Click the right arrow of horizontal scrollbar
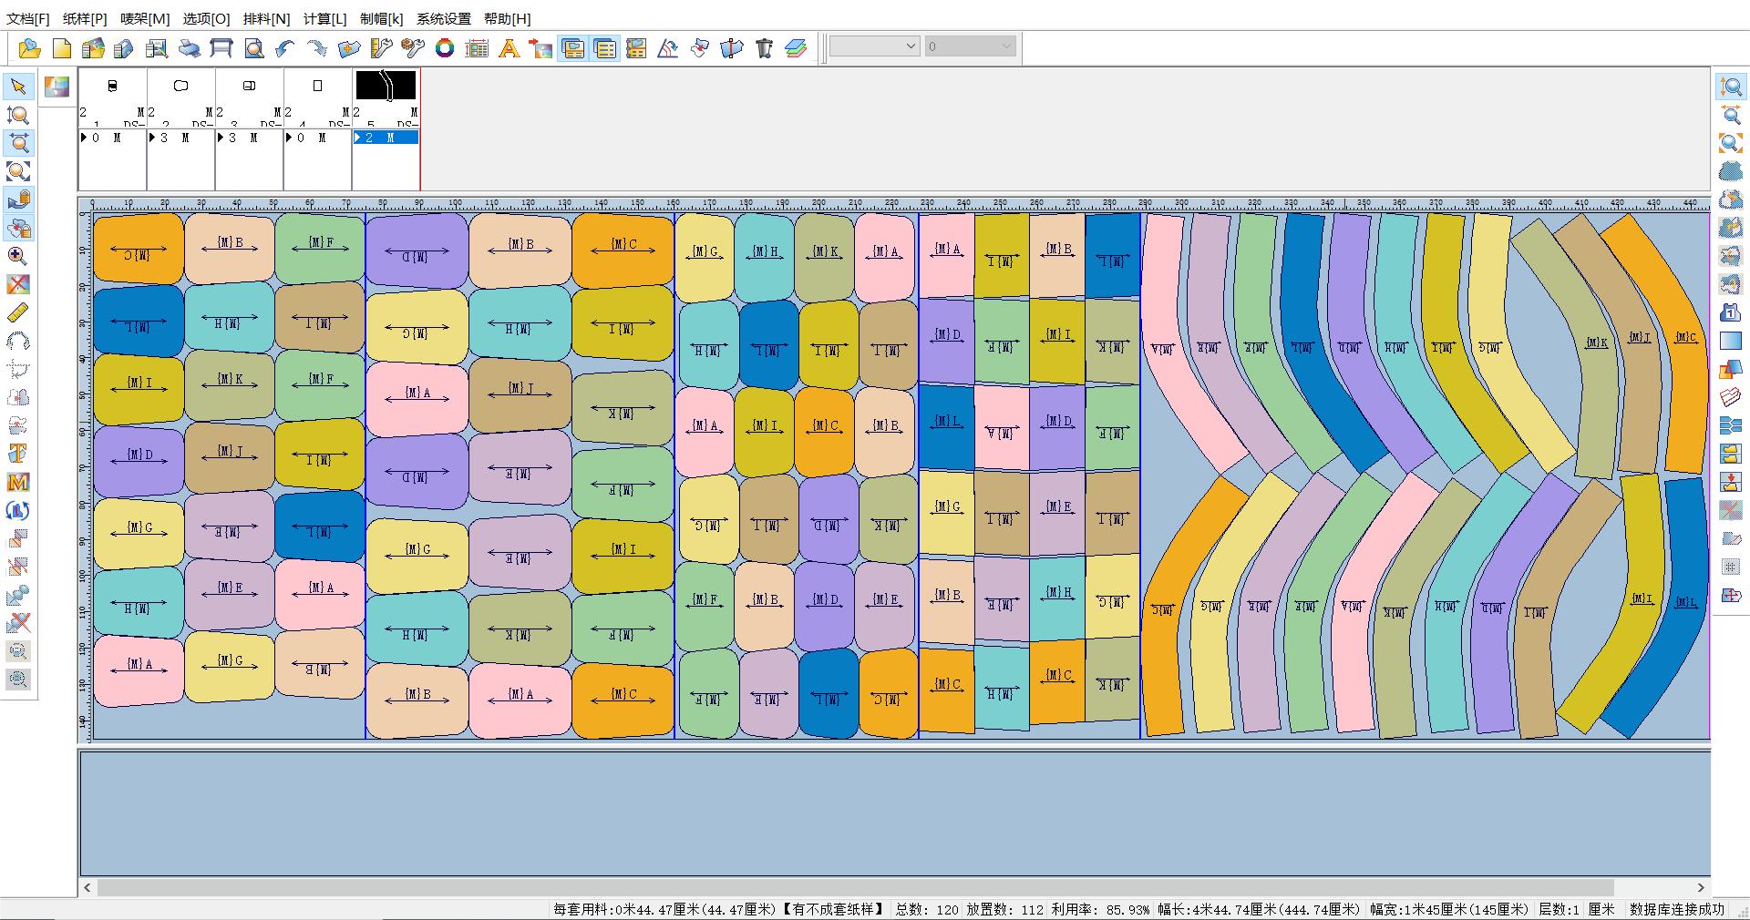Image resolution: width=1750 pixels, height=920 pixels. point(1701,887)
